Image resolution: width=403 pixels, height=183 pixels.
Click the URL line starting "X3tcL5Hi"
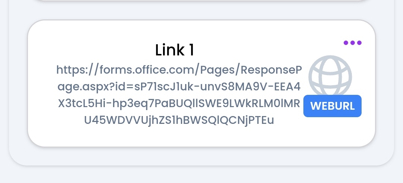pos(179,103)
